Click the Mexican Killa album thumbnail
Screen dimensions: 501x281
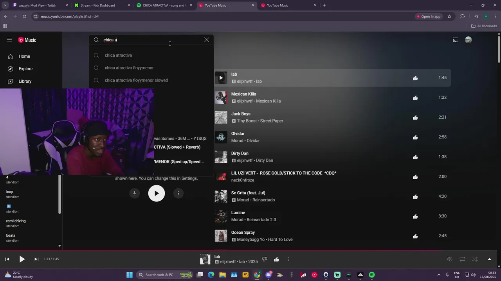pyautogui.click(x=221, y=98)
